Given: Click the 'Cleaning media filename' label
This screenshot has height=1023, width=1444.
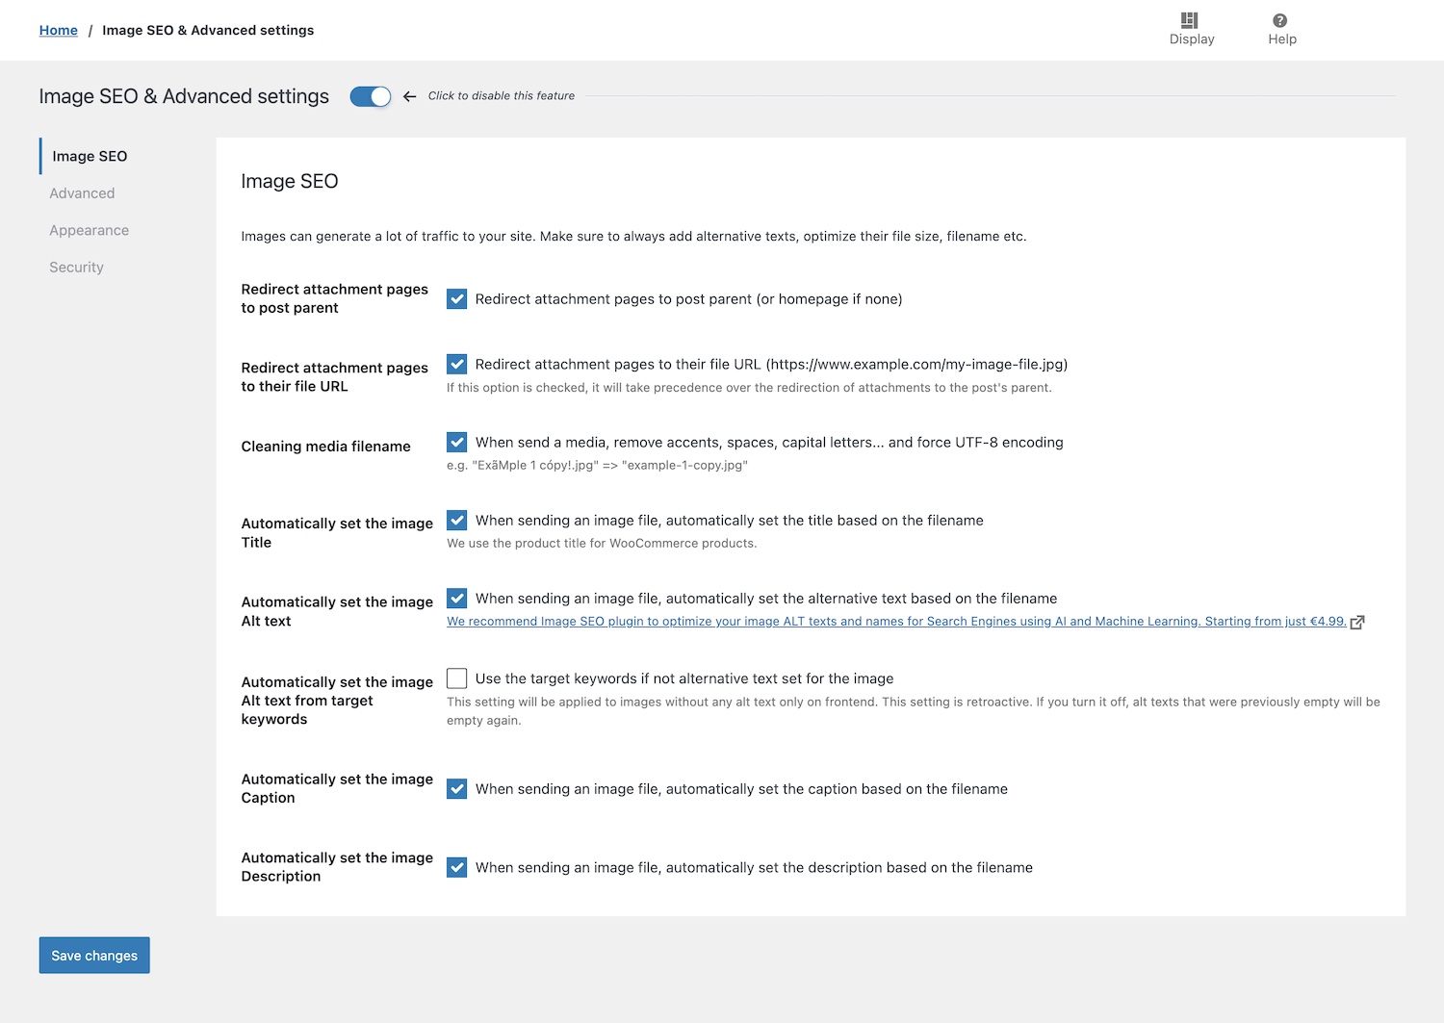Looking at the screenshot, I should [x=325, y=447].
